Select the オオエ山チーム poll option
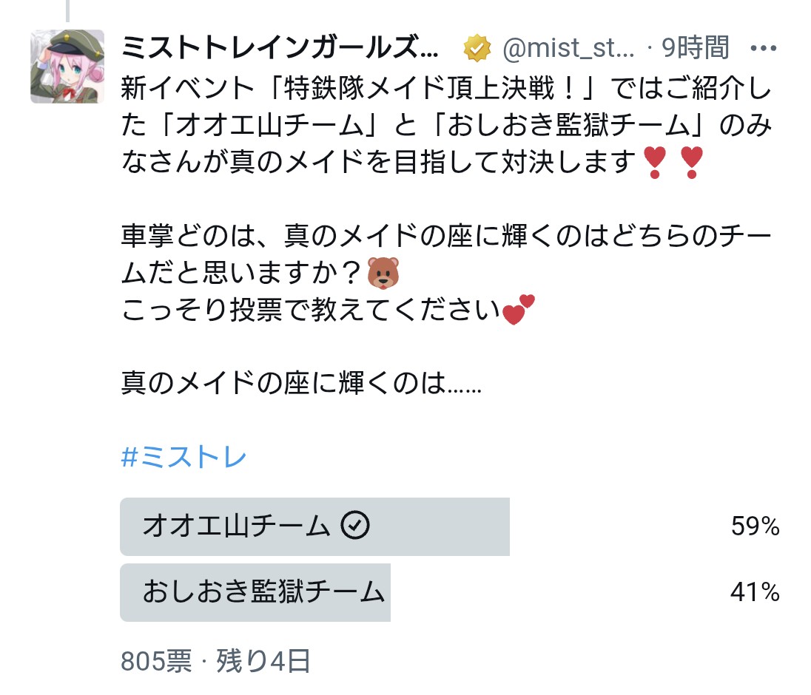This screenshot has width=811, height=695. tap(235, 526)
